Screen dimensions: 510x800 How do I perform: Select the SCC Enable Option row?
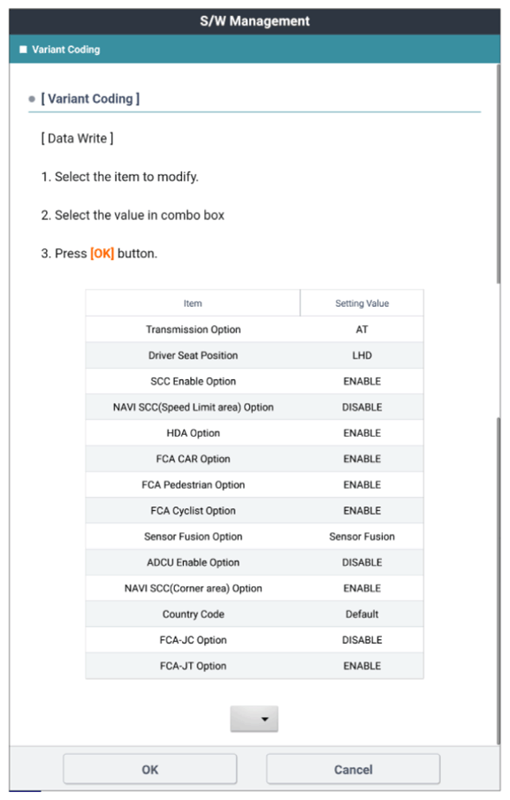coord(255,381)
